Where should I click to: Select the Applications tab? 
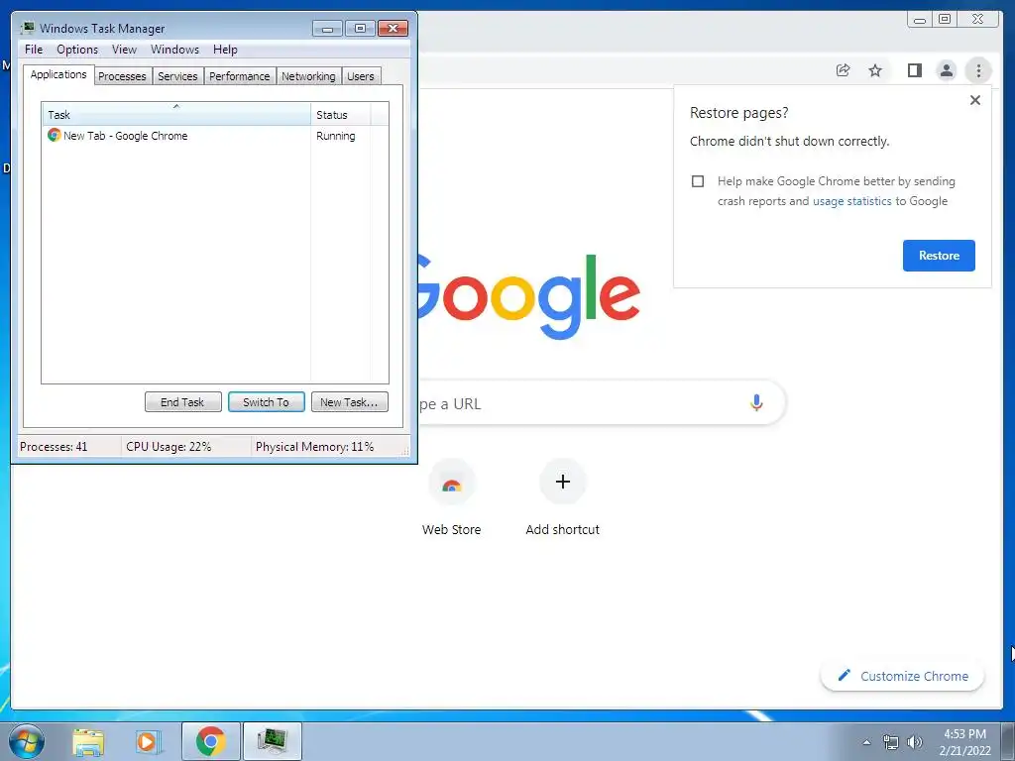tap(58, 74)
